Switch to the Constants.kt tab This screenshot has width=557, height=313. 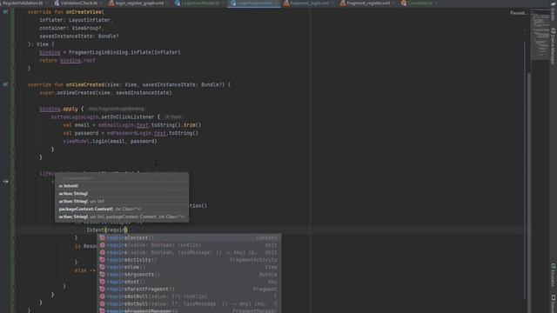419,3
